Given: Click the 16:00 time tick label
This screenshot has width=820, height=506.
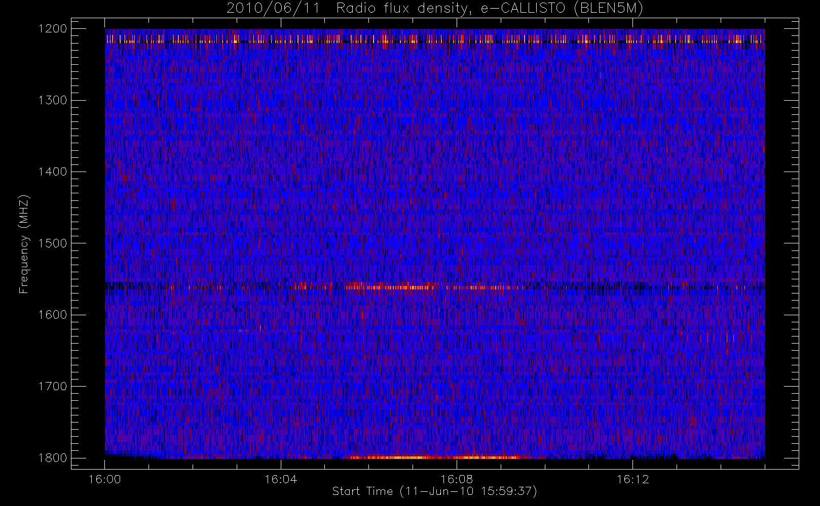Looking at the screenshot, I should pyautogui.click(x=105, y=479).
